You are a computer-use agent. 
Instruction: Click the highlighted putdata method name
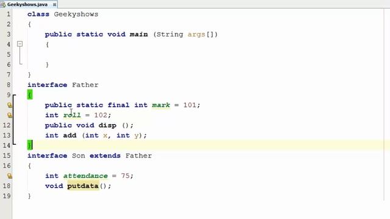(x=83, y=186)
